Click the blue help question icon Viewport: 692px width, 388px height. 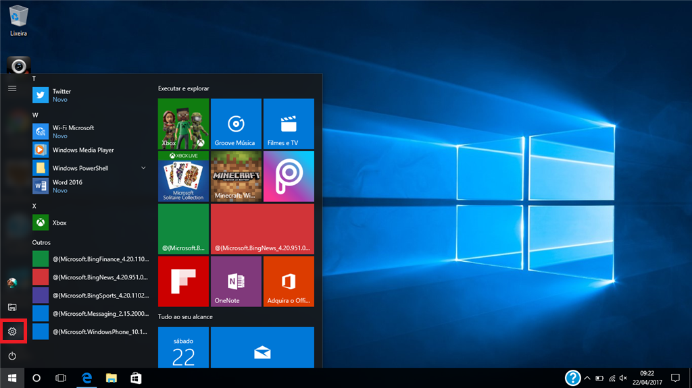coord(572,378)
